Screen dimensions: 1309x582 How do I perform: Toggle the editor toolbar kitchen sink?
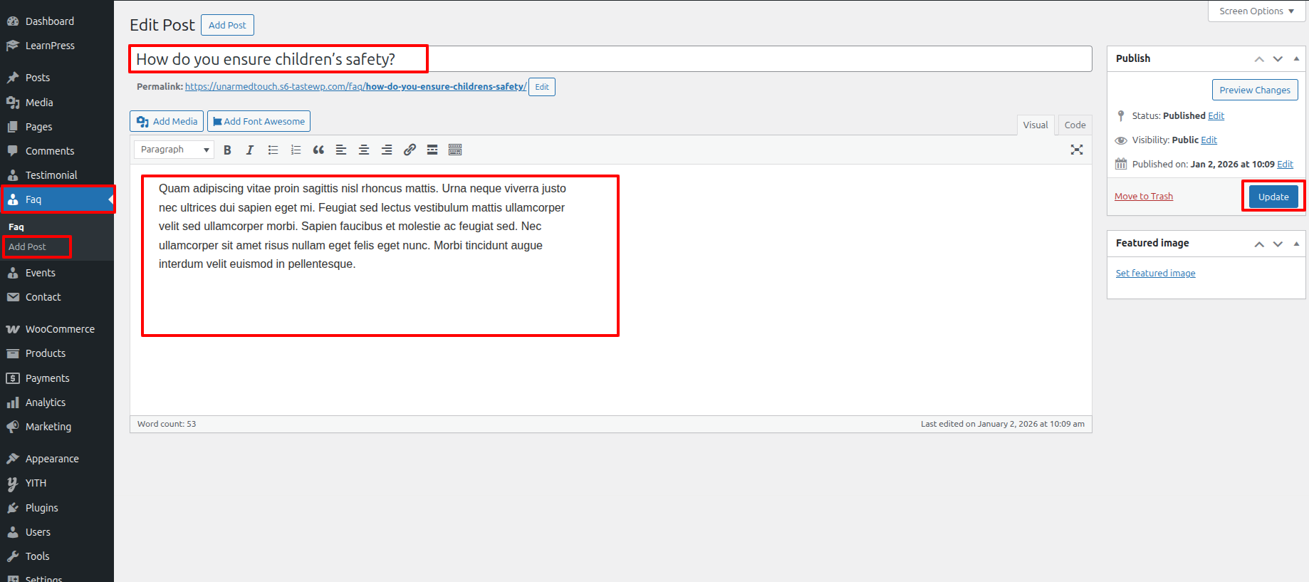click(x=455, y=150)
